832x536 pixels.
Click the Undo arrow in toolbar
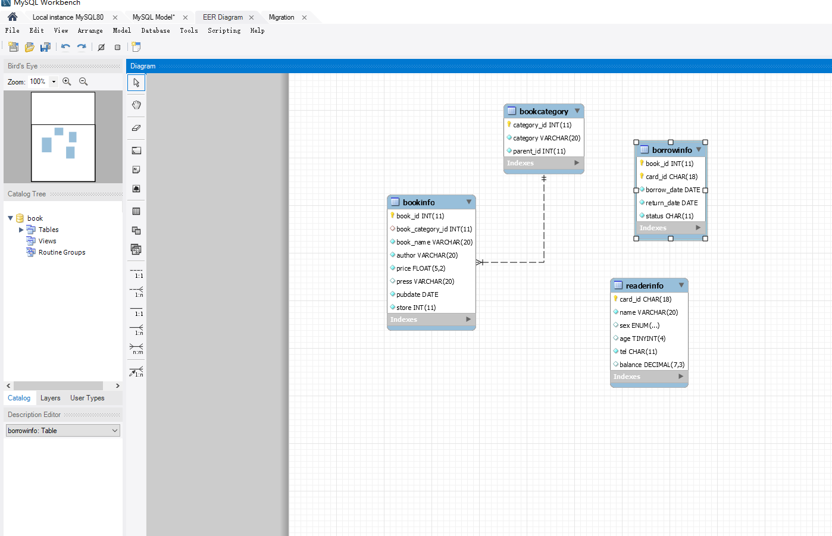tap(65, 47)
